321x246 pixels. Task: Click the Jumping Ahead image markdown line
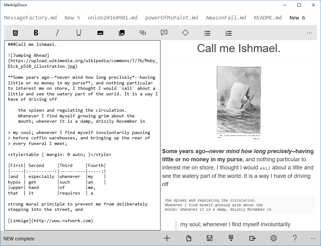pyautogui.click(x=83, y=61)
